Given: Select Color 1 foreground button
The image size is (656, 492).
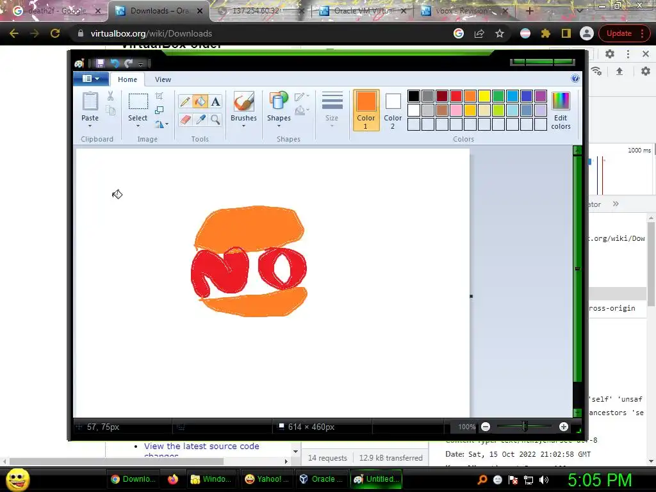Looking at the screenshot, I should [x=366, y=110].
